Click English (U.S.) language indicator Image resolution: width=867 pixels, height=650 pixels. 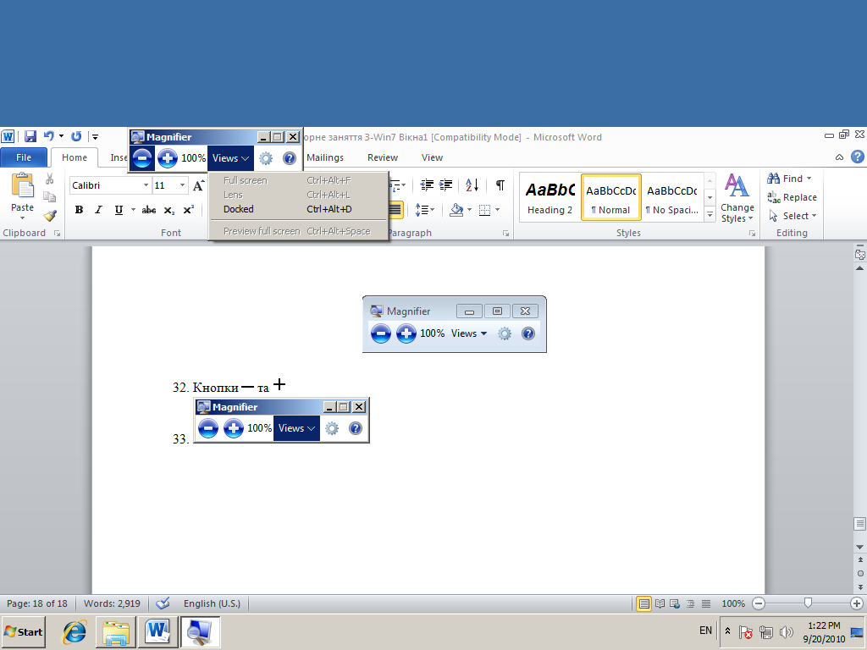click(212, 603)
